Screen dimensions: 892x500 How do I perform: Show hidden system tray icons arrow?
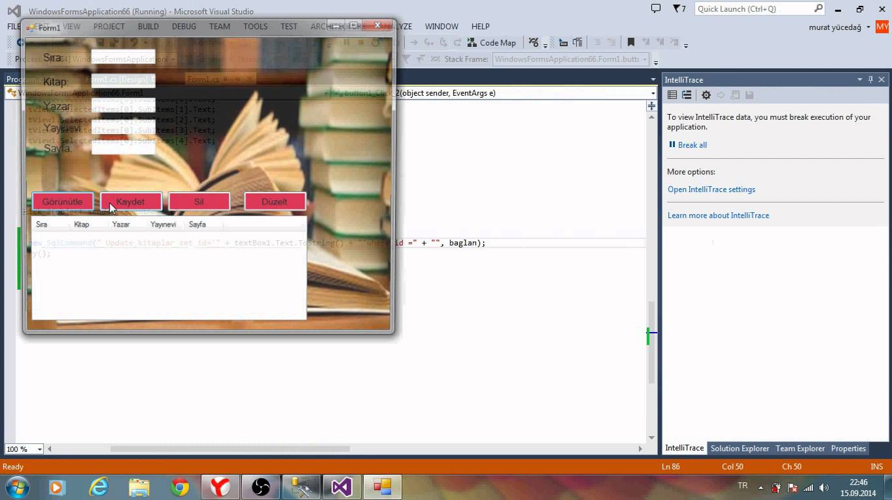click(760, 487)
